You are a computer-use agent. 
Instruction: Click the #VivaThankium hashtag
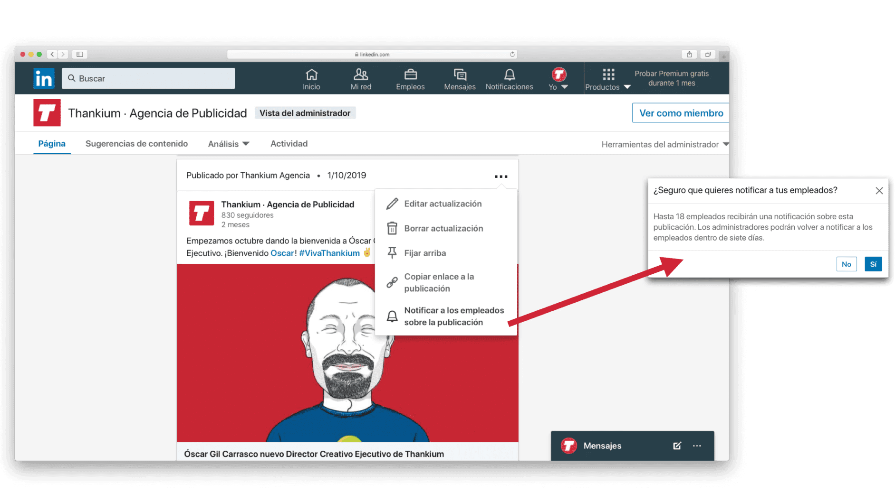coord(329,253)
